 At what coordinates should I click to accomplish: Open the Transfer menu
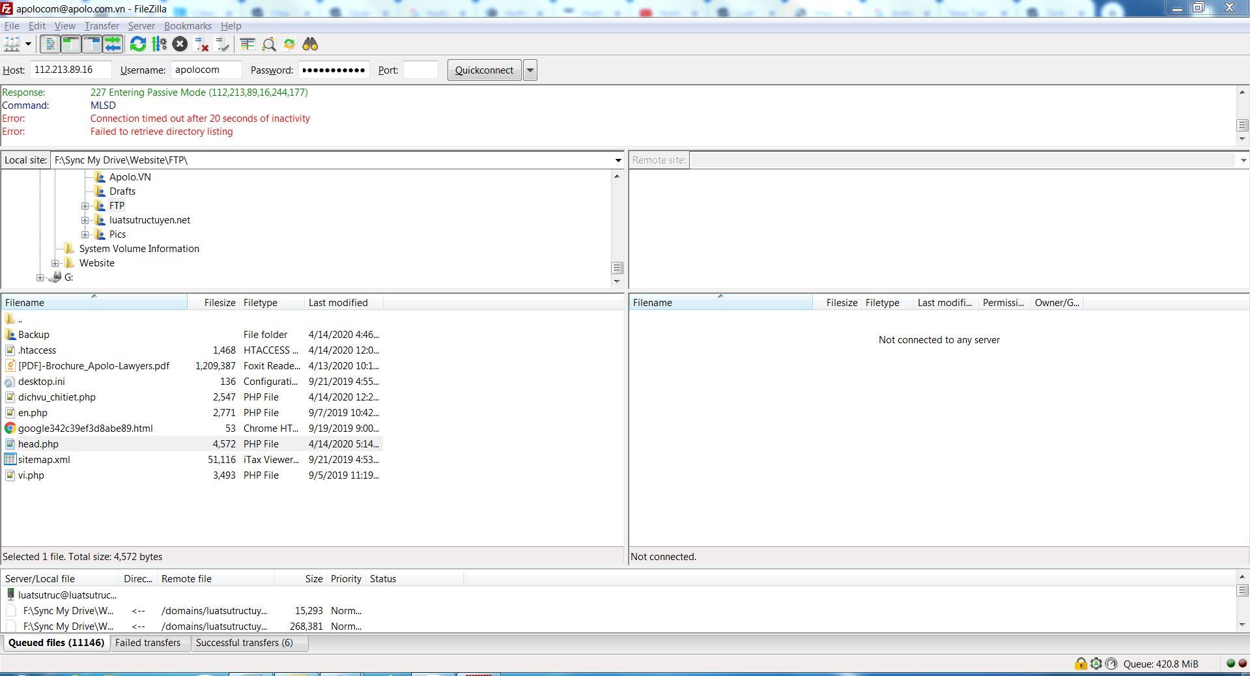102,26
